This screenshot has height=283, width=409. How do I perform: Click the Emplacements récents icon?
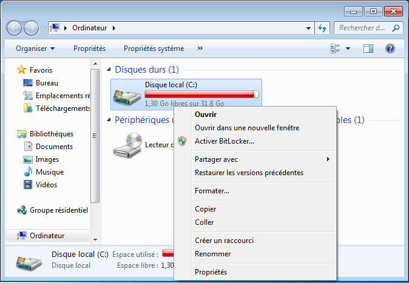coord(28,95)
